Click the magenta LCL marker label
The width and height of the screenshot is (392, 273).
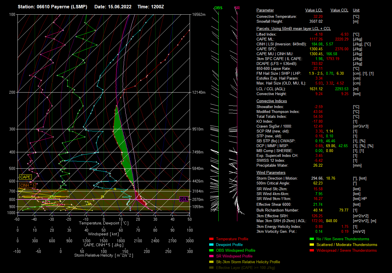(184, 199)
